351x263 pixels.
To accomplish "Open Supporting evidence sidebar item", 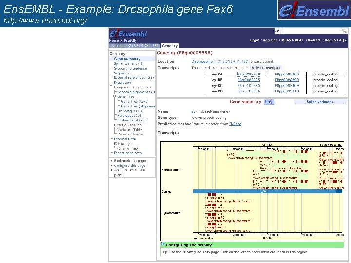I will [130, 68].
